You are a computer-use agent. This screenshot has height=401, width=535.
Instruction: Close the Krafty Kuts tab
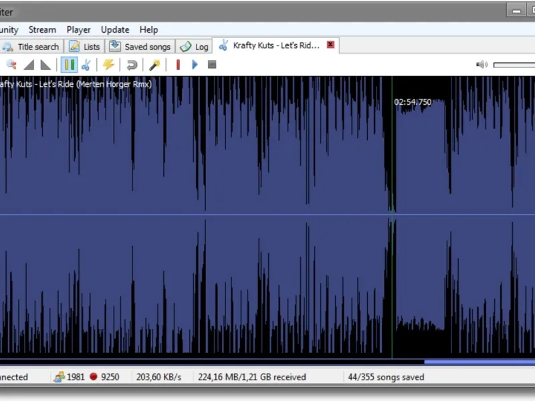330,45
